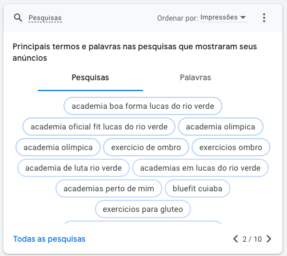Open the three-dot more options menu
287x256 pixels.
(x=264, y=18)
